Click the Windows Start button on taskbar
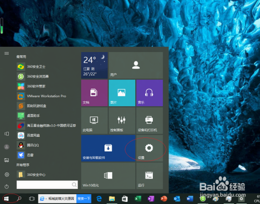 click(6, 199)
